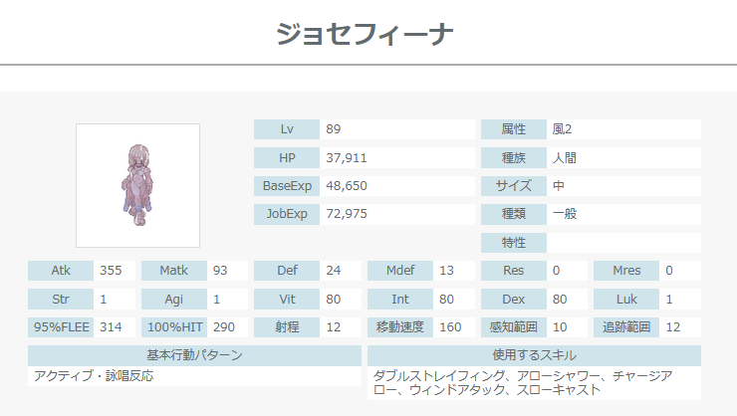Click the JobExp label cell
737x416 pixels.
click(x=287, y=214)
